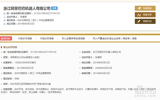
Task: Click the 浙江阿里巴巴机器人有限公司 company title
Action: tap(27, 8)
